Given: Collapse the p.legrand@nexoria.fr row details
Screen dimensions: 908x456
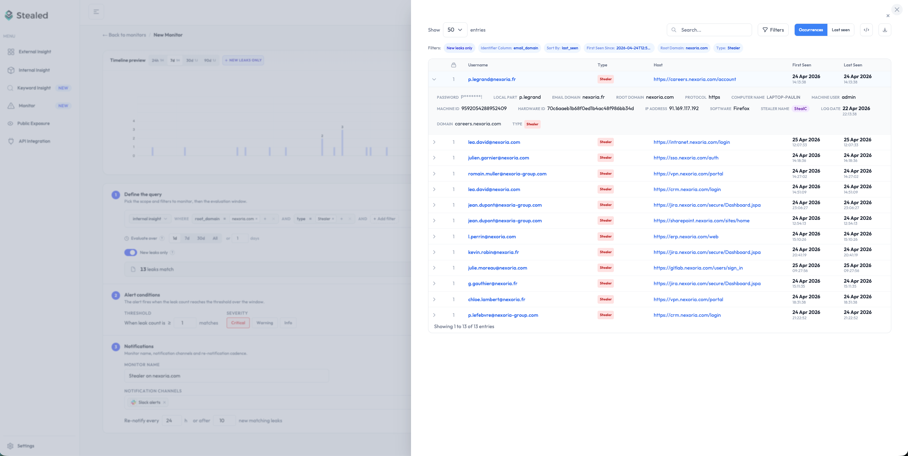Looking at the screenshot, I should tap(434, 79).
